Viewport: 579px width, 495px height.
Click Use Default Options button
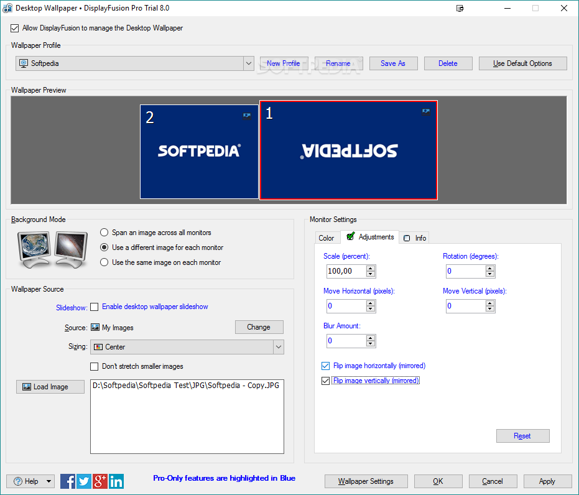click(x=522, y=63)
